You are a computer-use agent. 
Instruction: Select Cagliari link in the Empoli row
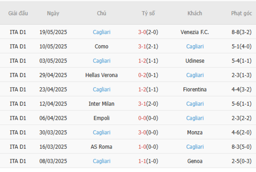click(x=195, y=118)
